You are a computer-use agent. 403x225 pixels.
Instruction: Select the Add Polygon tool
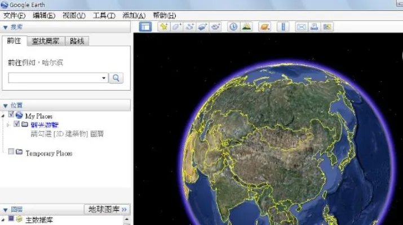(176, 26)
